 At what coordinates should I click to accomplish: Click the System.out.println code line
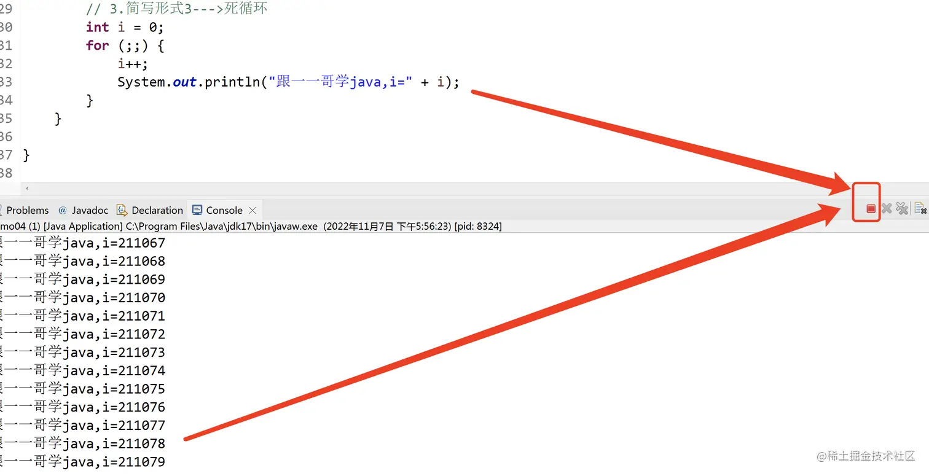(x=288, y=82)
